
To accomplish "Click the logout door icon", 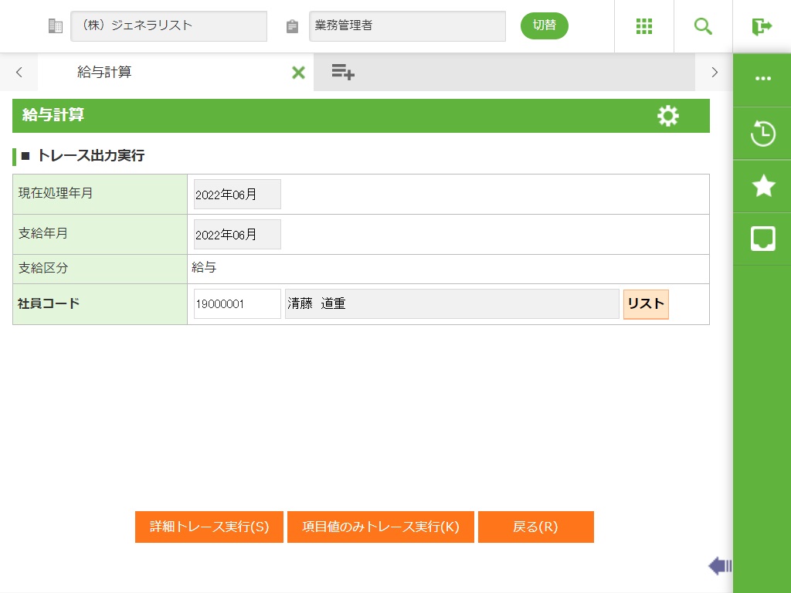I will (762, 26).
